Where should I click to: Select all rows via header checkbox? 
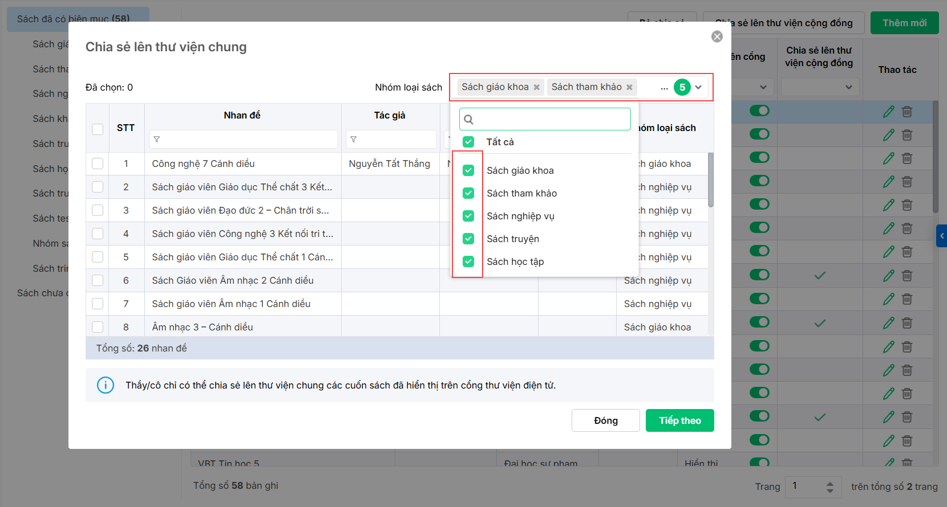point(98,129)
